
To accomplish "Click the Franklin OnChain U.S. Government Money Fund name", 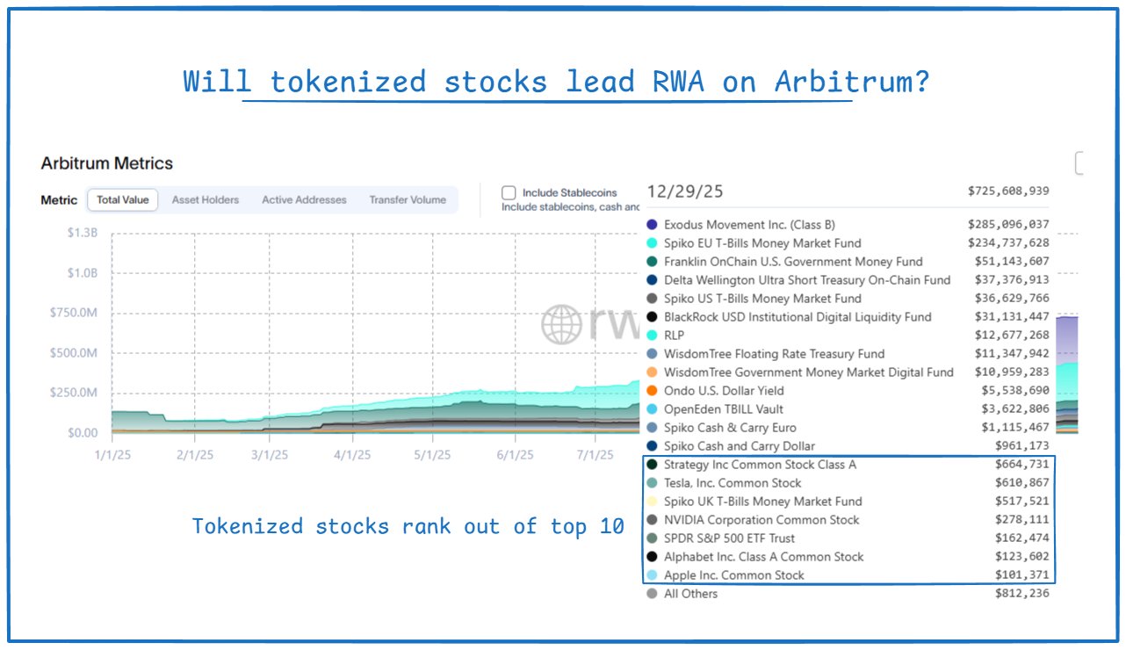I will click(793, 262).
